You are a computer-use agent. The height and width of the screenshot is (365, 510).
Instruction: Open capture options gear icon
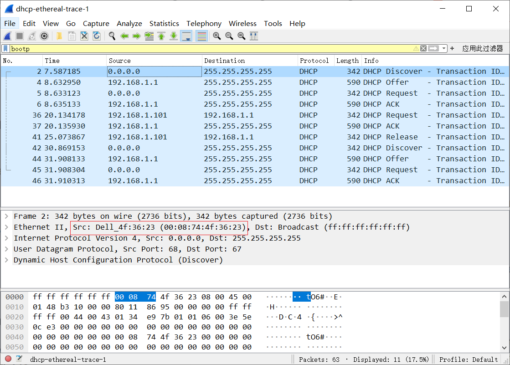tap(44, 36)
